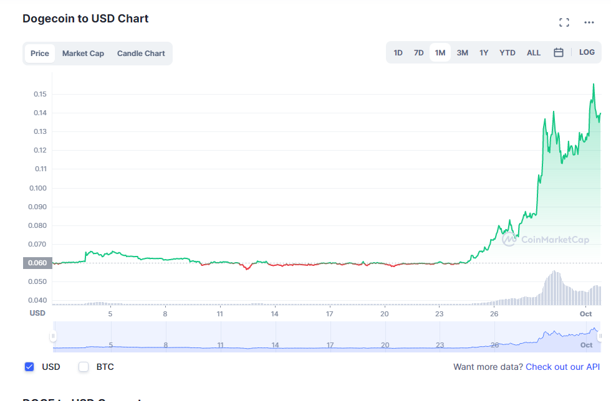Select the 7D time range
611x401 pixels.
point(418,52)
